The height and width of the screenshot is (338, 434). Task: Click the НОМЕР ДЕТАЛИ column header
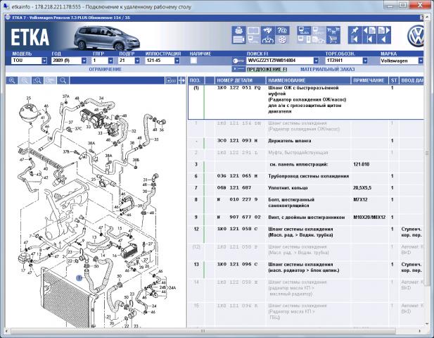(x=241, y=80)
